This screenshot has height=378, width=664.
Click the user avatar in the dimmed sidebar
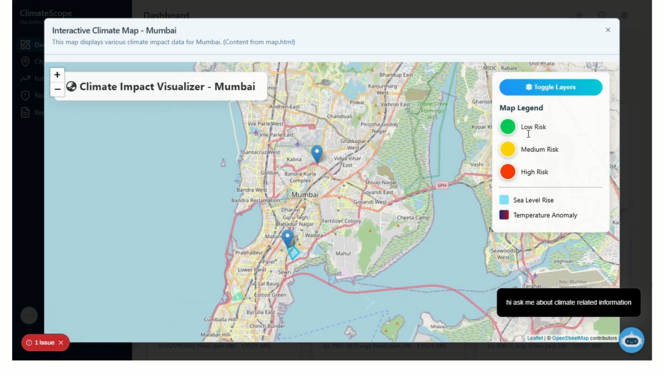(x=29, y=315)
